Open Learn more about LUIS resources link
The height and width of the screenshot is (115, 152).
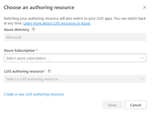[x=57, y=23]
